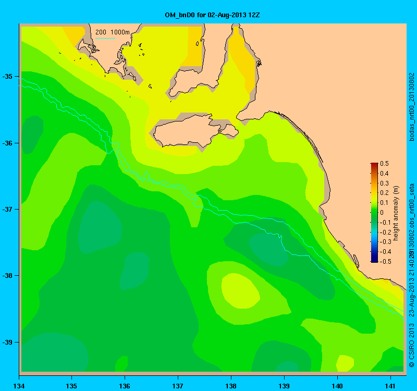The height and width of the screenshot is (391, 417).
Task: Click the 0.5 value on the color scale
Action: (384, 164)
